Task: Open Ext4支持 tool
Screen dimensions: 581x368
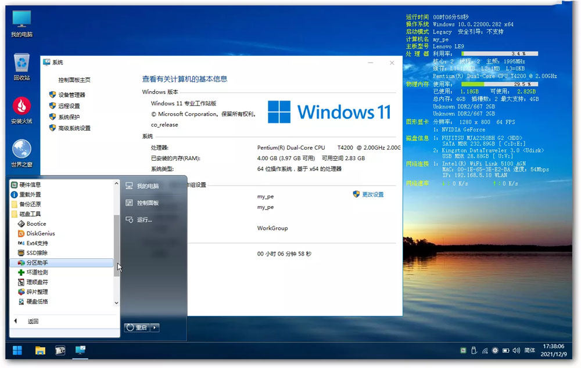Action: pyautogui.click(x=33, y=243)
